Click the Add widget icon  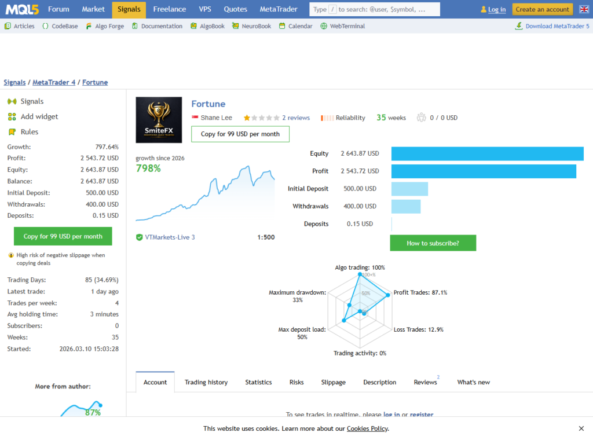tap(12, 117)
